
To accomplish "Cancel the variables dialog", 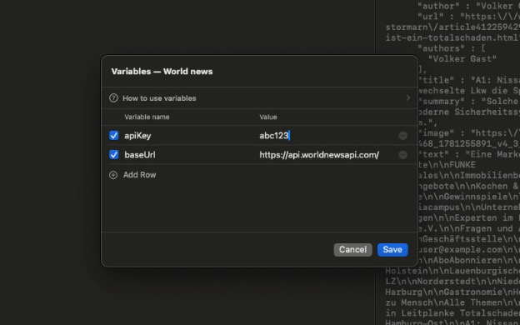I will click(x=352, y=249).
